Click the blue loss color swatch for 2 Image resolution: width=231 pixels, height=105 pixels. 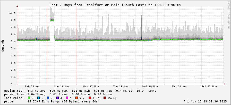tap(48, 98)
